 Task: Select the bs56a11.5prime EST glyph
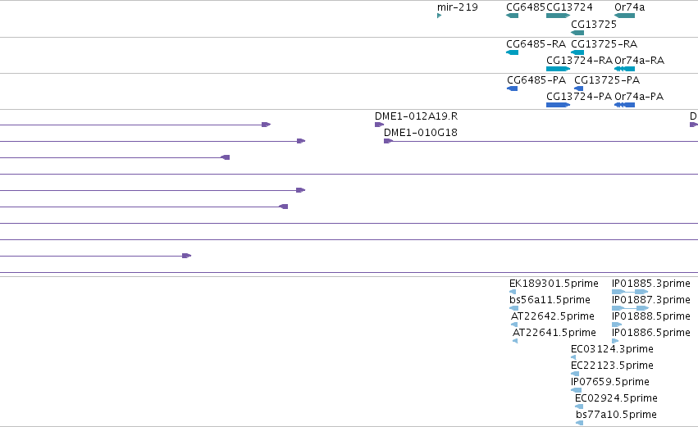click(x=513, y=308)
